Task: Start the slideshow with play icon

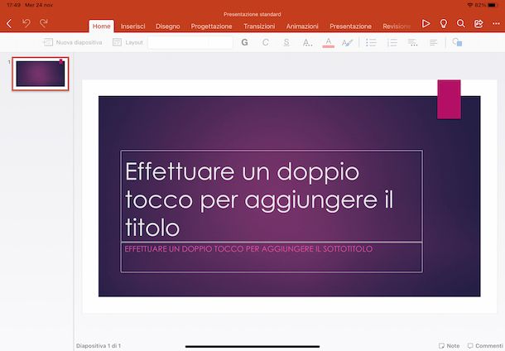Action: 426,23
